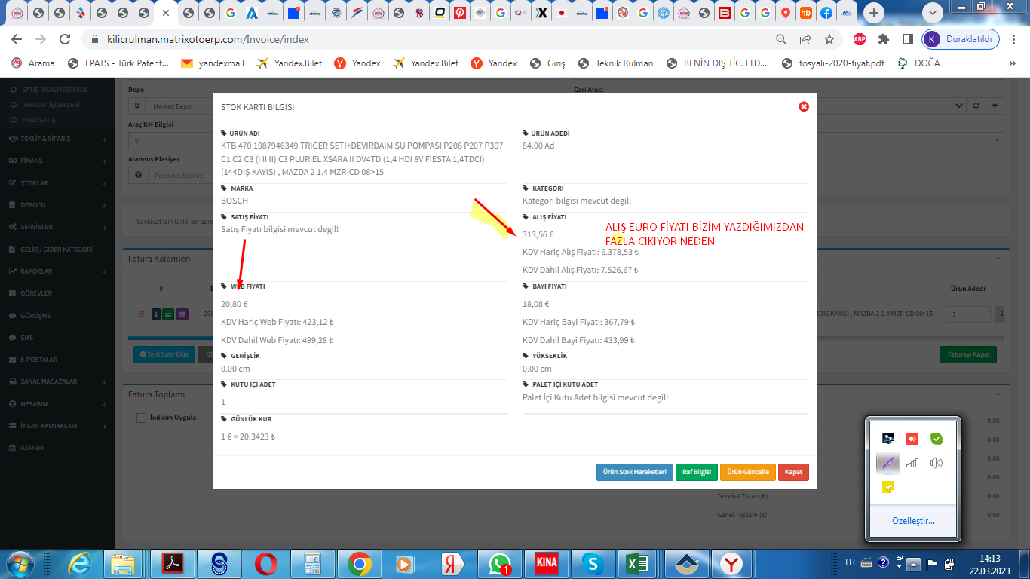Viewport: 1030px width, 579px height.
Task: Click the purple list icon in invoice row
Action: [182, 314]
